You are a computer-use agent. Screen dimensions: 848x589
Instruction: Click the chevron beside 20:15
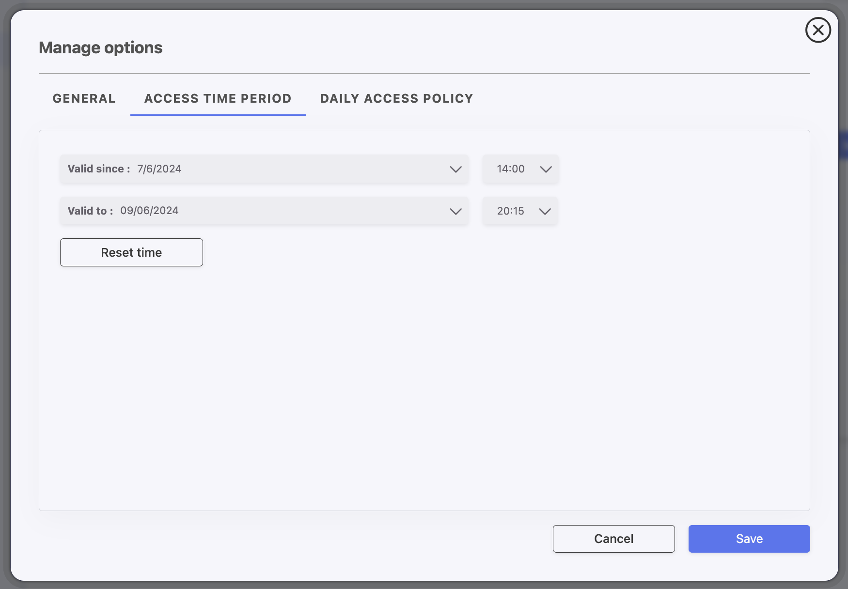[545, 211]
